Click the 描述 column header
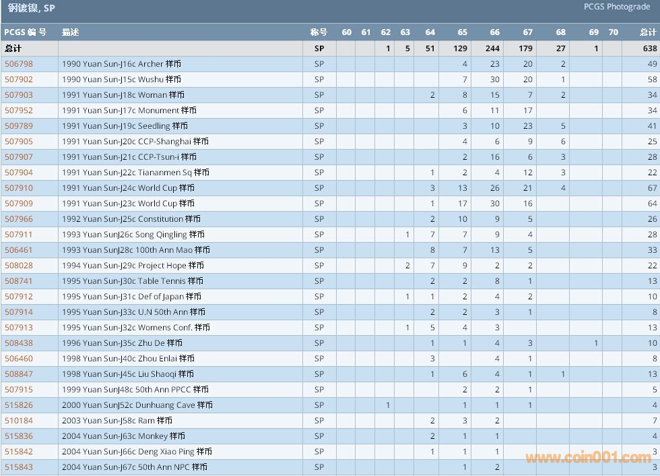The image size is (660, 476). (70, 32)
